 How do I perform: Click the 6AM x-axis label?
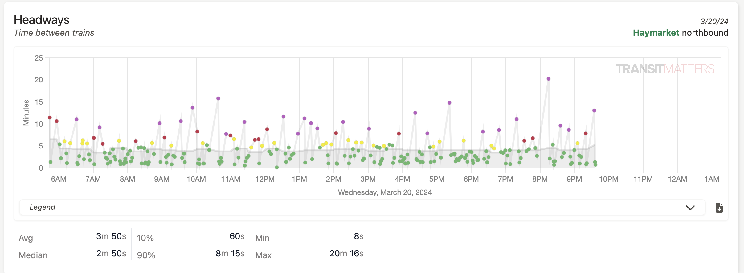click(59, 179)
